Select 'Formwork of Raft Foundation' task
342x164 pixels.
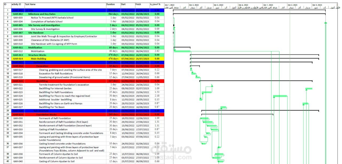[x=55, y=118]
